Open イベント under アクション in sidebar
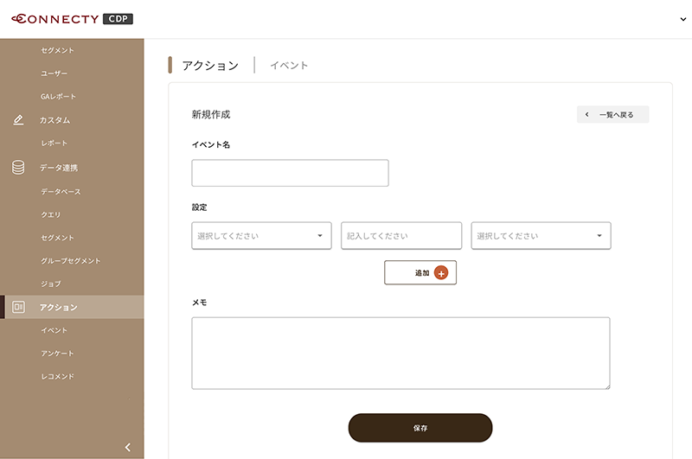The height and width of the screenshot is (459, 692). (x=54, y=330)
